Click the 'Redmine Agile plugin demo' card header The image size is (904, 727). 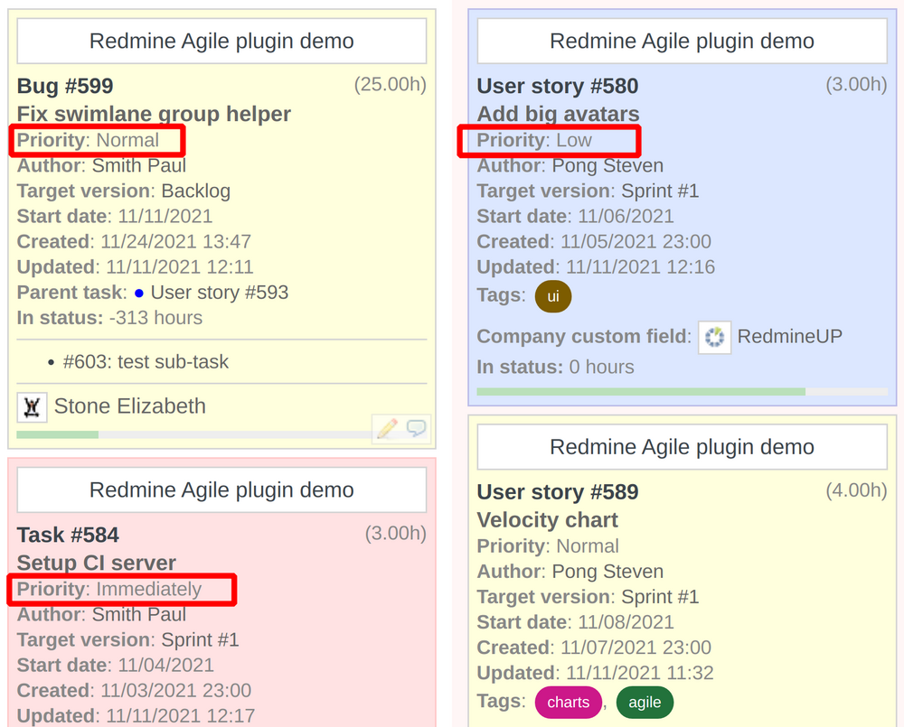[x=221, y=40]
